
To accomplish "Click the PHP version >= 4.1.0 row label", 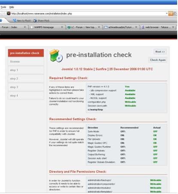I will 98,87.
